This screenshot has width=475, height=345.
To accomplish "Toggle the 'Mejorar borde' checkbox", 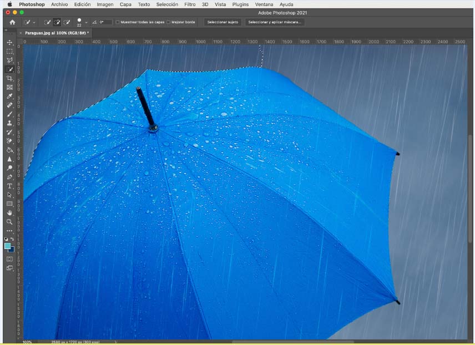I will [169, 22].
